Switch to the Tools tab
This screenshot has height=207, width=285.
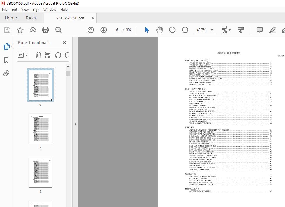(x=31, y=18)
